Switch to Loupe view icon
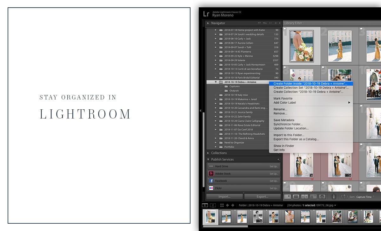Screen dimensions: 381x231 click(296, 197)
